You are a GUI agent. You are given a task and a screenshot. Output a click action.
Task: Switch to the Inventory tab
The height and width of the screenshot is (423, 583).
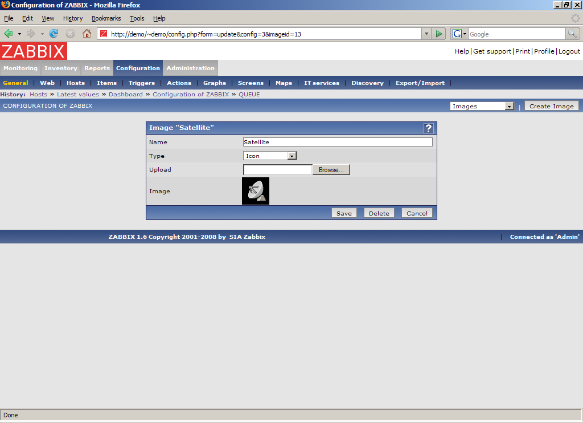click(60, 68)
